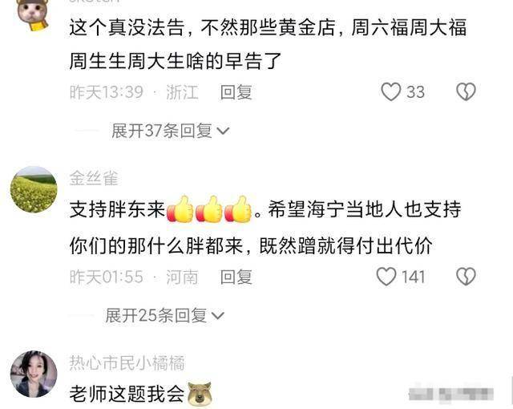Screen dimensions: 513x409
Task: Reply to the 金丝雀 comment via 回复
Action: [236, 277]
